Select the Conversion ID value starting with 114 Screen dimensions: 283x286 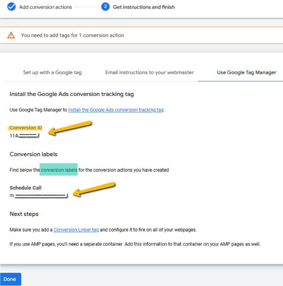24,135
